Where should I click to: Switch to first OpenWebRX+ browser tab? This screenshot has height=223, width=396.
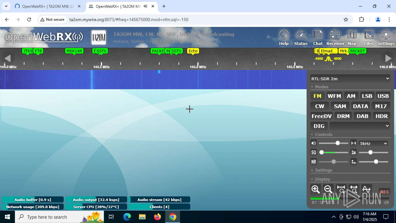pos(48,6)
